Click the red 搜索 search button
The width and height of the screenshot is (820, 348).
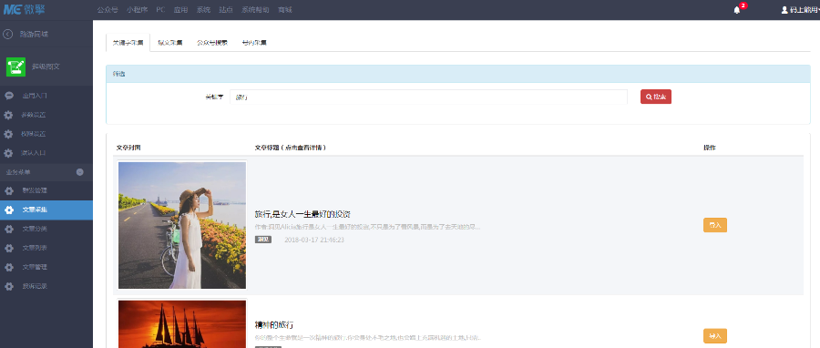(x=656, y=97)
